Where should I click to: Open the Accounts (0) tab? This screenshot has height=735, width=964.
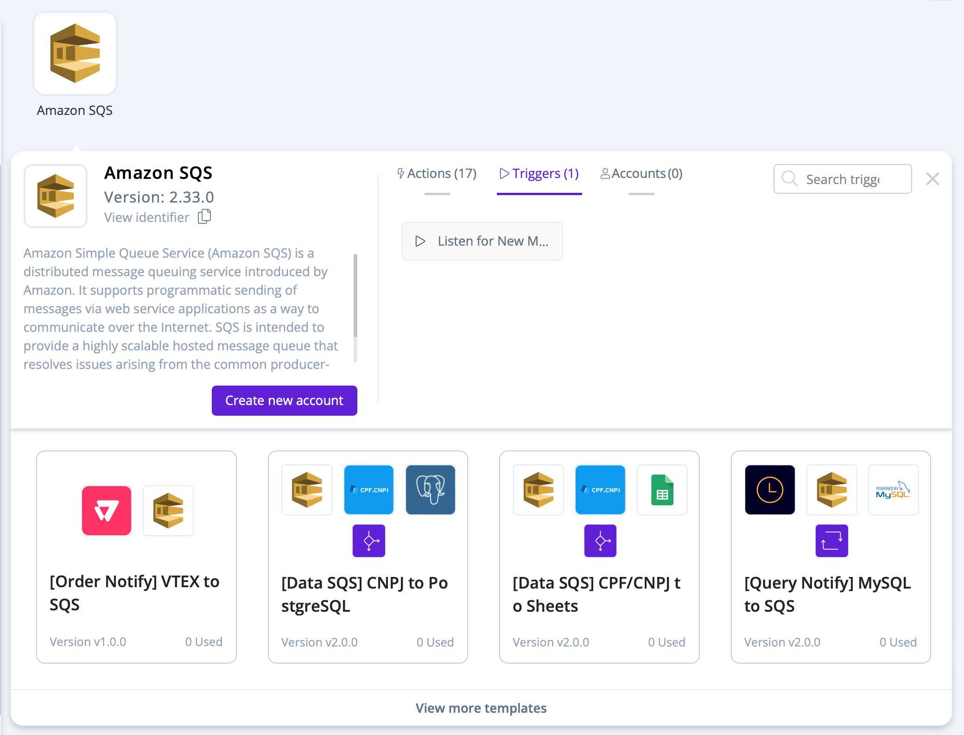(641, 174)
